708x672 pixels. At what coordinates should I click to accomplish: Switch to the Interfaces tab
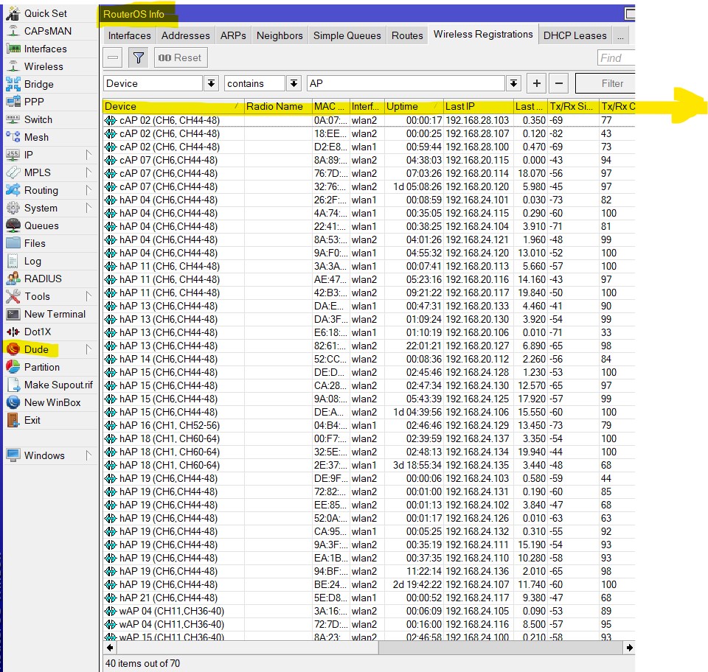coord(130,35)
